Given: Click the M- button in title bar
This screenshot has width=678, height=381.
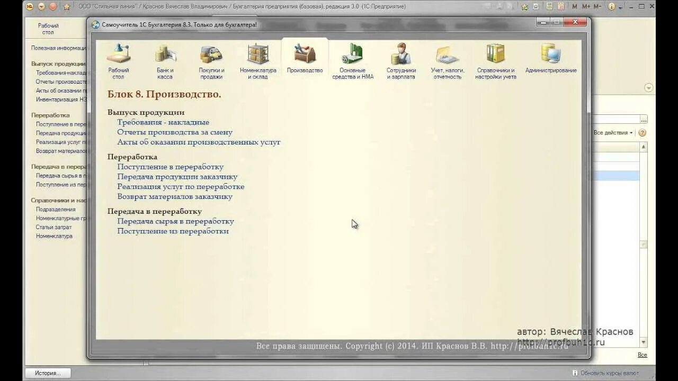Looking at the screenshot, I should pyautogui.click(x=597, y=6).
